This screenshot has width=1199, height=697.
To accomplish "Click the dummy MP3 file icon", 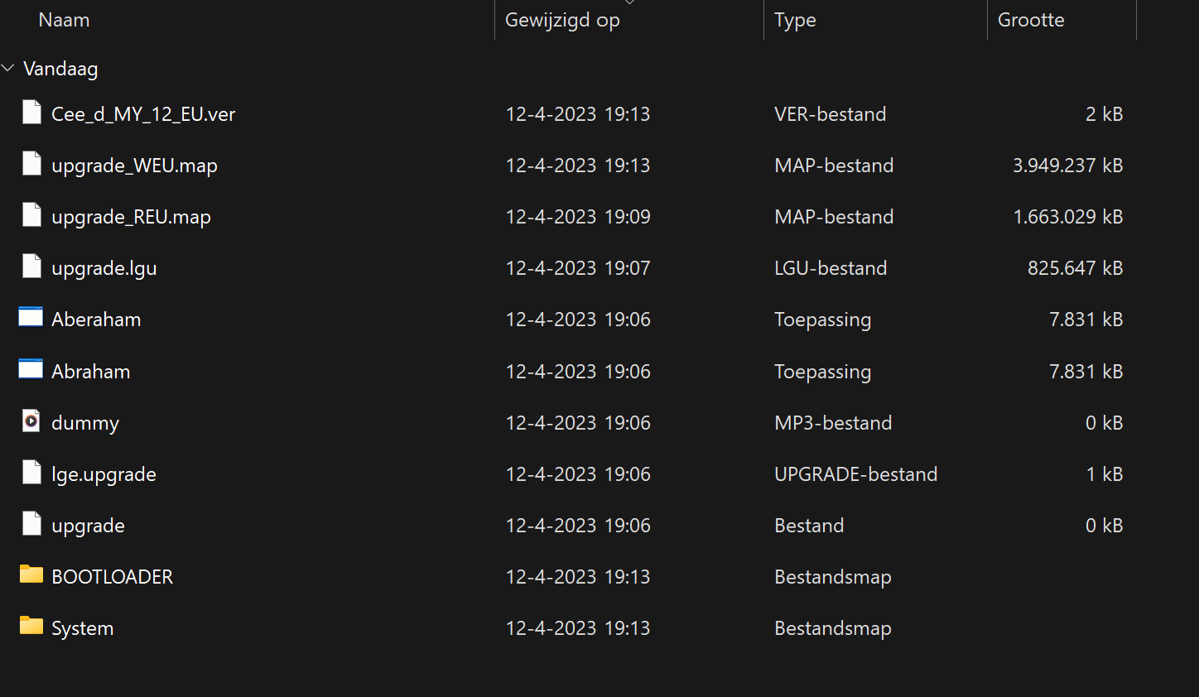I will click(x=31, y=421).
